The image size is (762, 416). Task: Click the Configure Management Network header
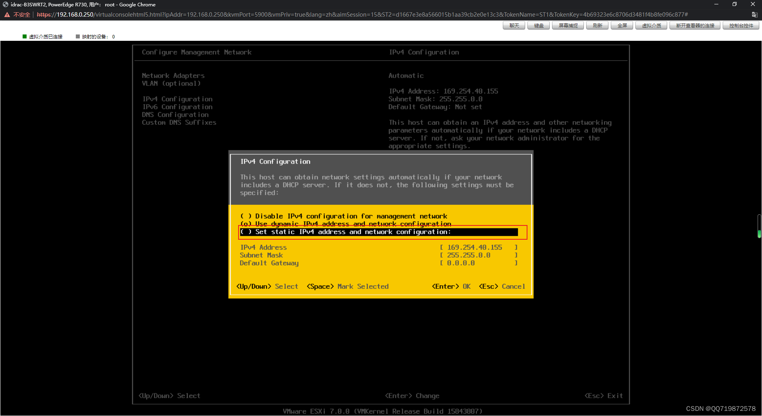(x=196, y=52)
